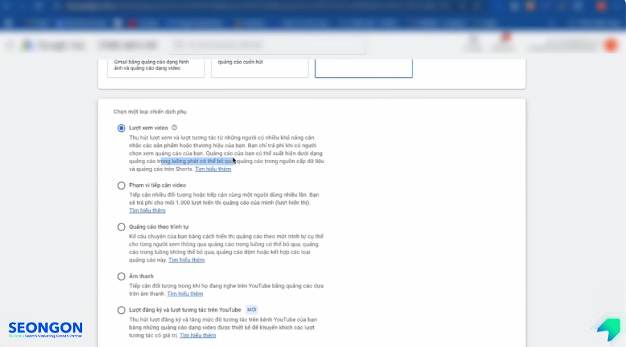Screen dimensions: 626x347
Task: Select the Gmail bằng quảng cáo dạng hình ảnh card
Action: [156, 68]
